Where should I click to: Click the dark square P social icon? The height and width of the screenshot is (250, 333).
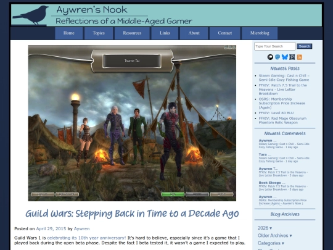pyautogui.click(x=292, y=57)
